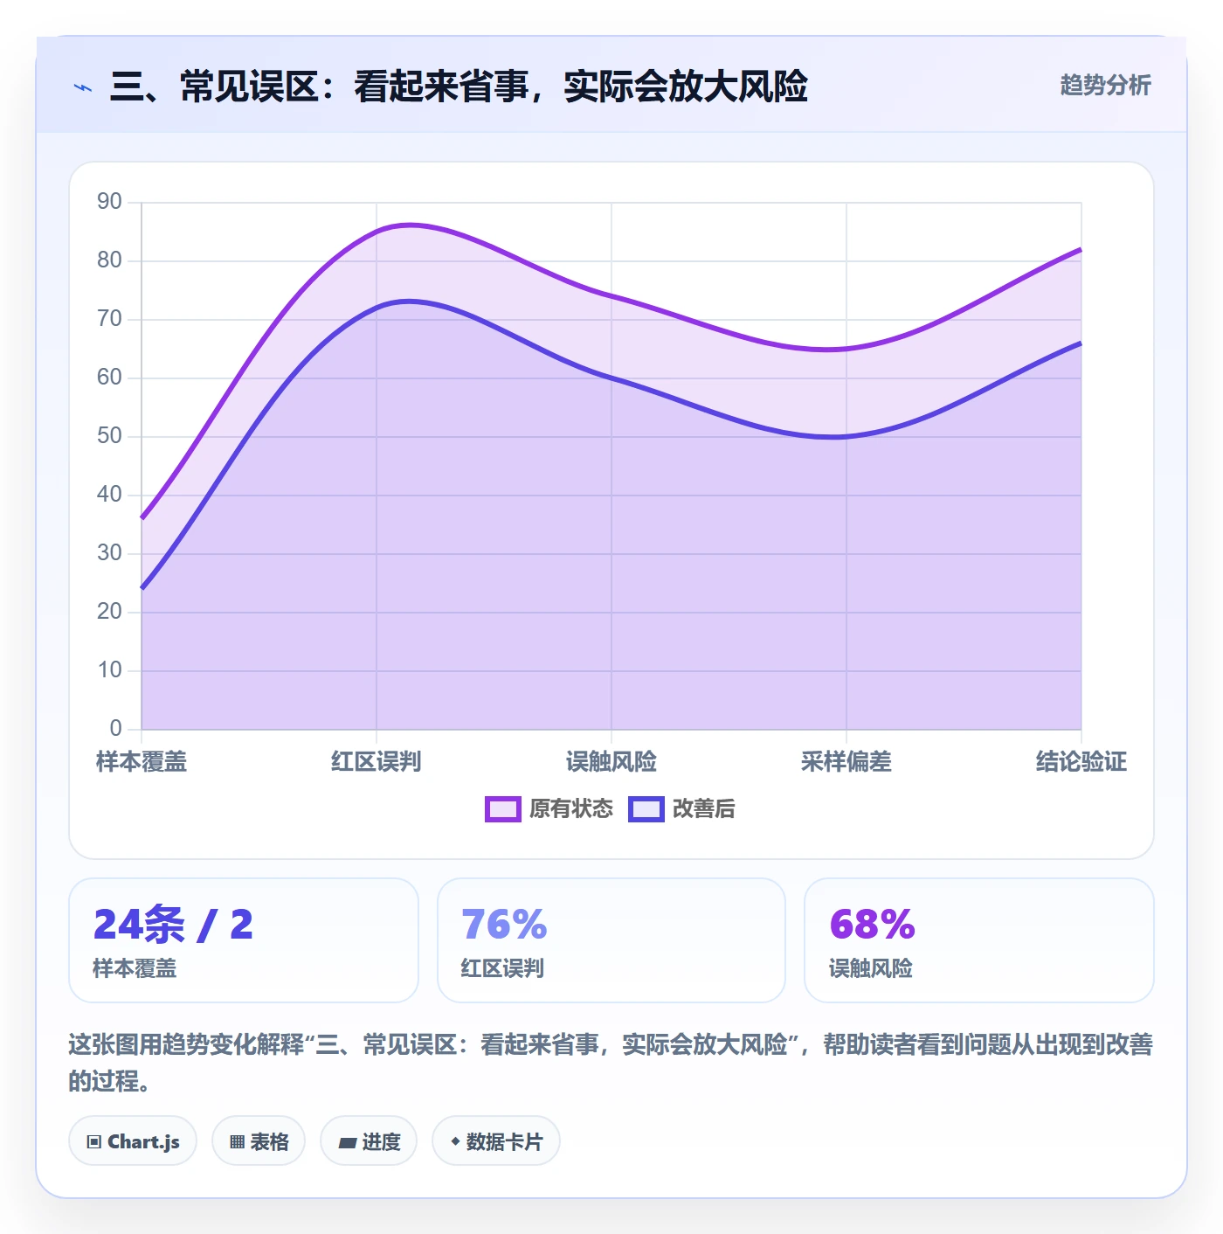1223x1234 pixels.
Task: Click the diamond icon in 数据卡片 chip
Action: click(x=455, y=1141)
